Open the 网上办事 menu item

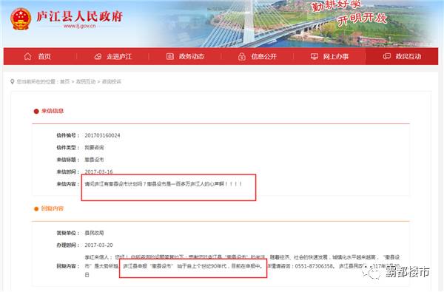click(x=336, y=57)
